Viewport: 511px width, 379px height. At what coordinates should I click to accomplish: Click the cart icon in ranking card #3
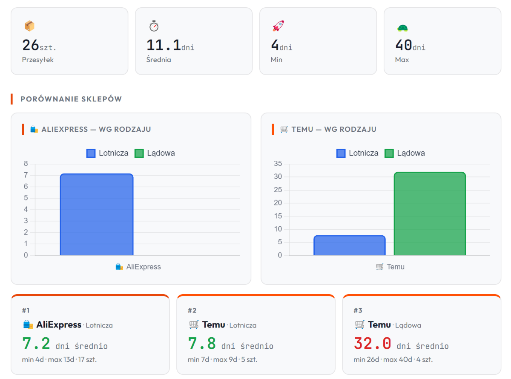point(360,325)
